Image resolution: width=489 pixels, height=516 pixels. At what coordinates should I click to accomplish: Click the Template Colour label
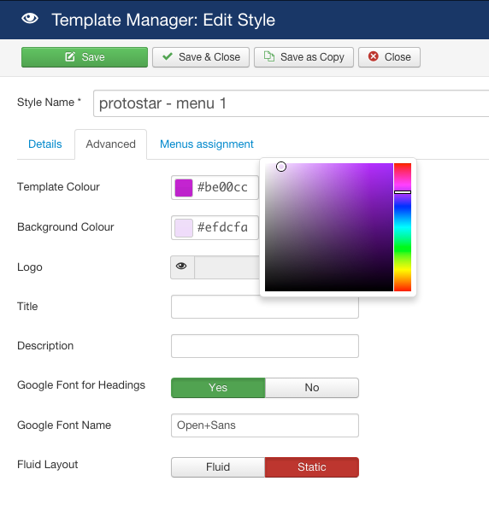click(x=58, y=187)
